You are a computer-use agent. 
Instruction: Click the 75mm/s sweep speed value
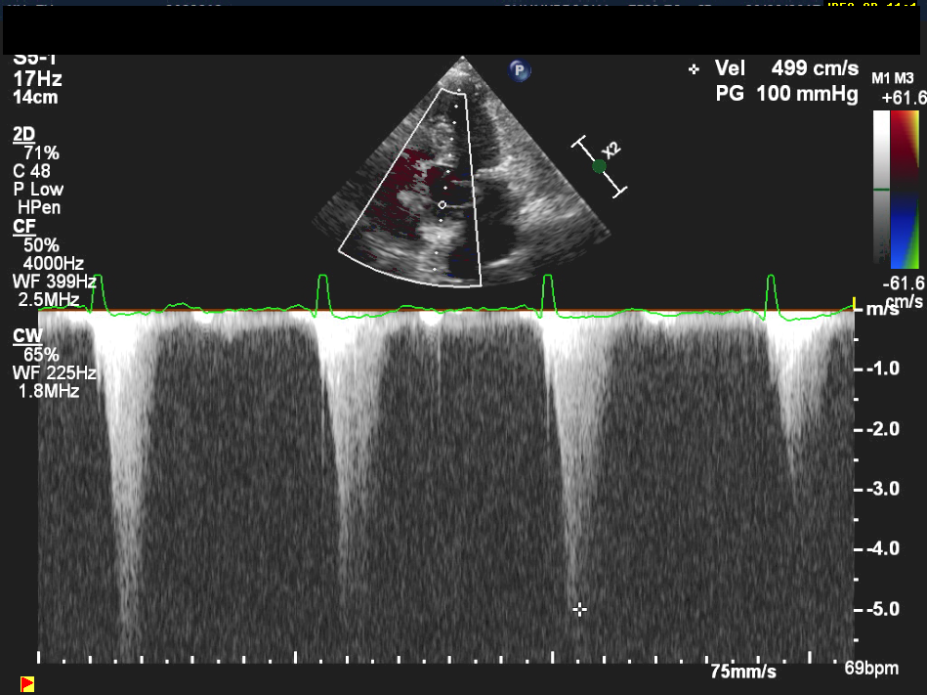742,672
